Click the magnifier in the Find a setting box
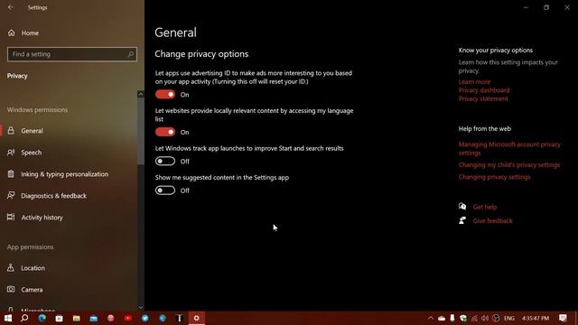This screenshot has height=325, width=578. 130,54
